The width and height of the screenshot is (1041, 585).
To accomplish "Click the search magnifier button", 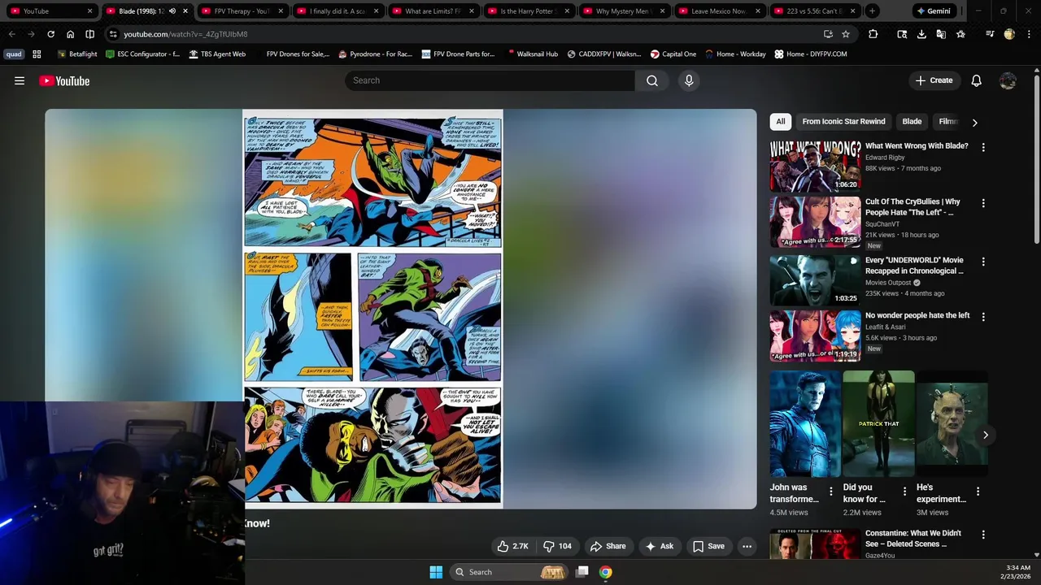I will point(652,80).
